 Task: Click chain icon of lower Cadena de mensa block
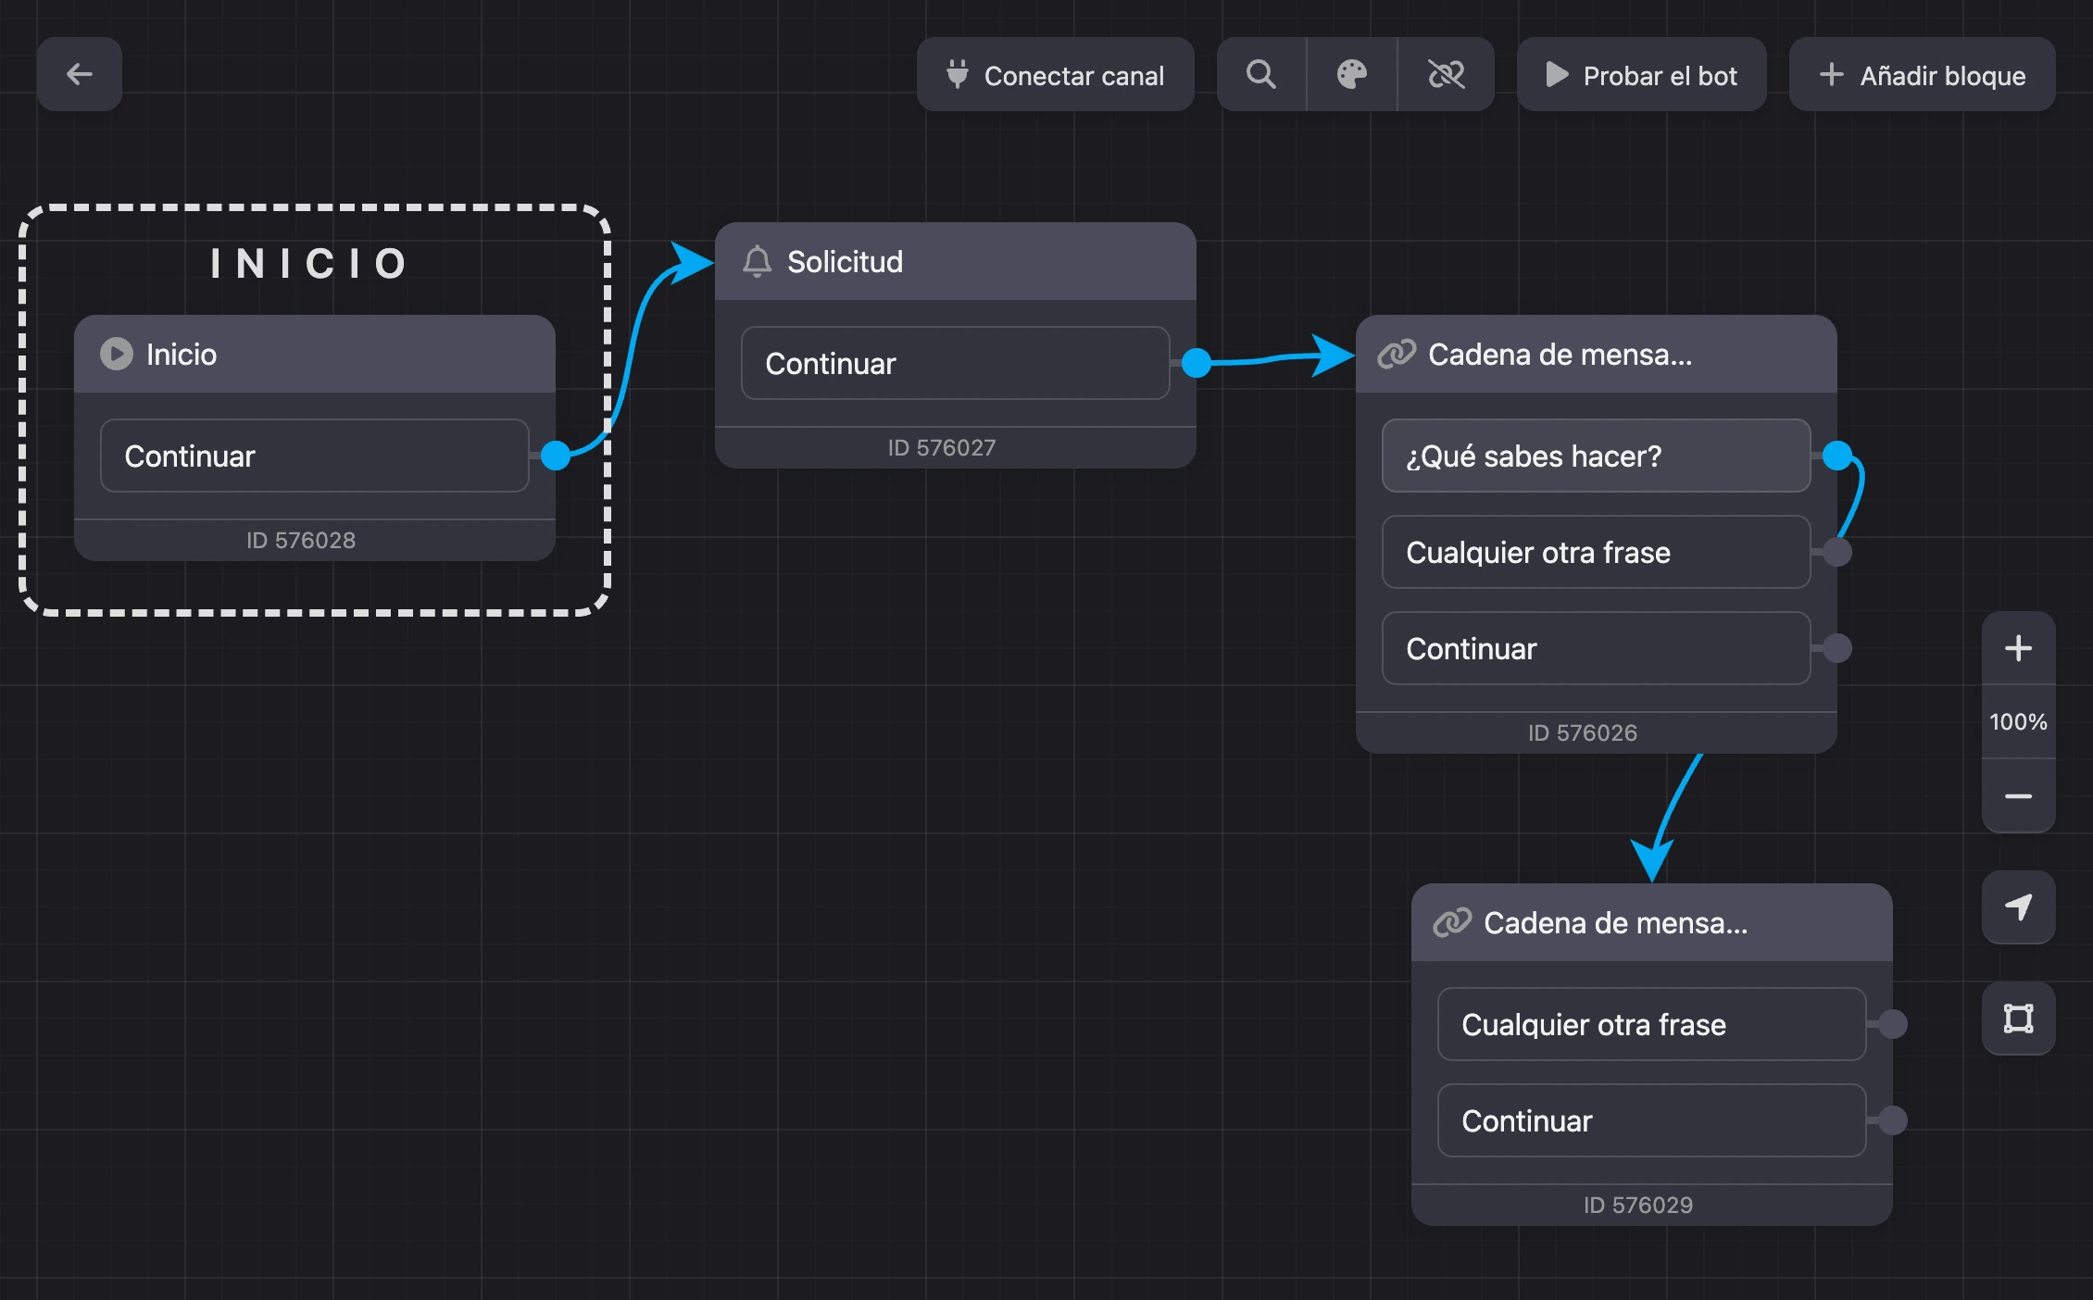click(x=1452, y=922)
